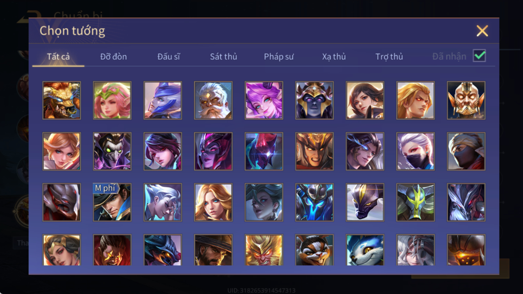Choose the green-eyed plague mask hero
The height and width of the screenshot is (294, 523).
click(112, 151)
